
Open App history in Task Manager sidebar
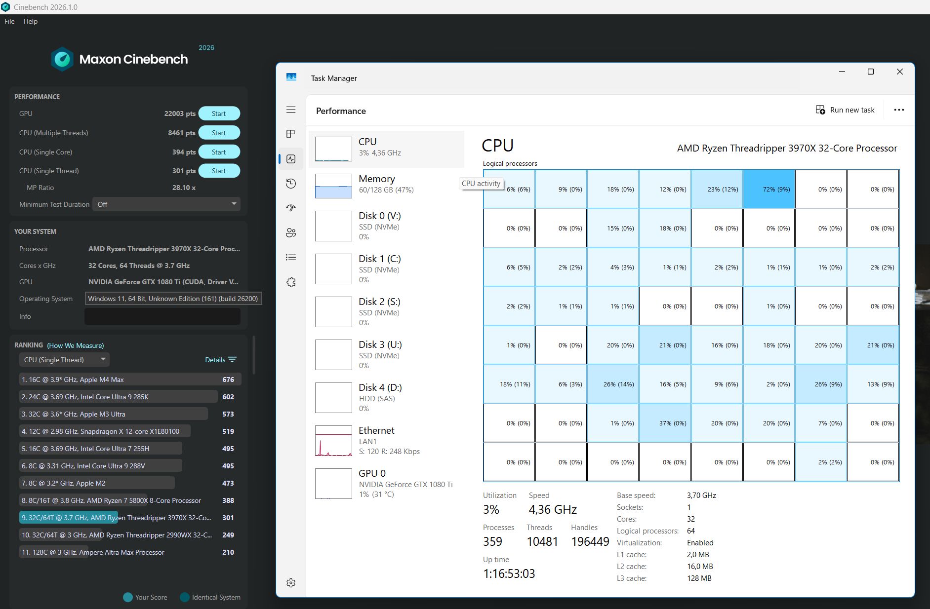pos(291,184)
